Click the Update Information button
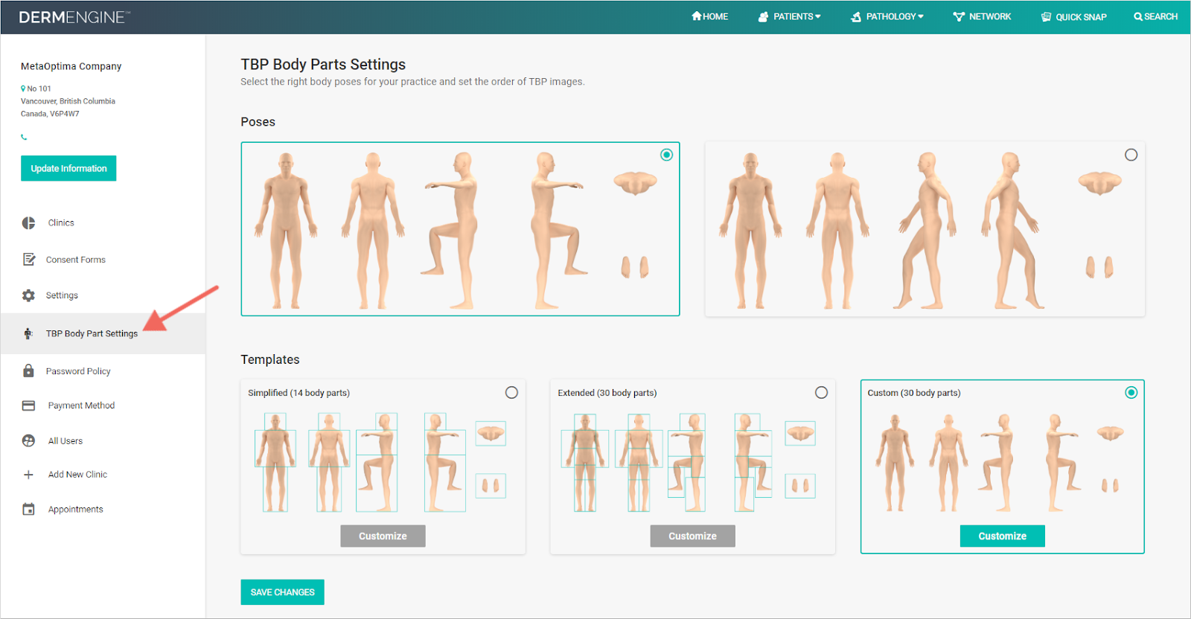1191x619 pixels. (68, 168)
